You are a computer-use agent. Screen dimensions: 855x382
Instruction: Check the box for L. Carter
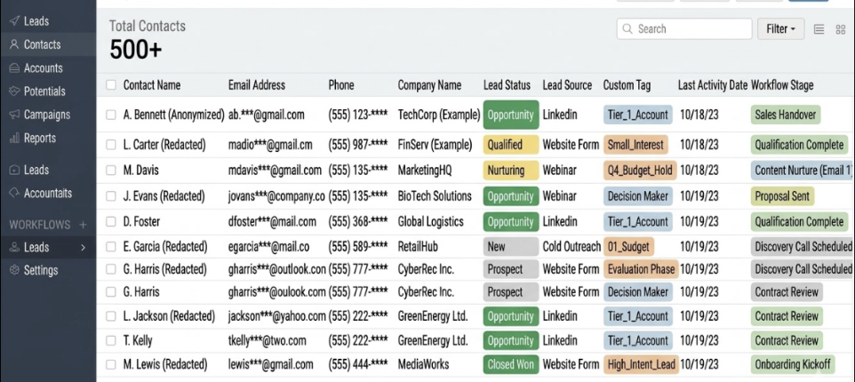(x=111, y=145)
